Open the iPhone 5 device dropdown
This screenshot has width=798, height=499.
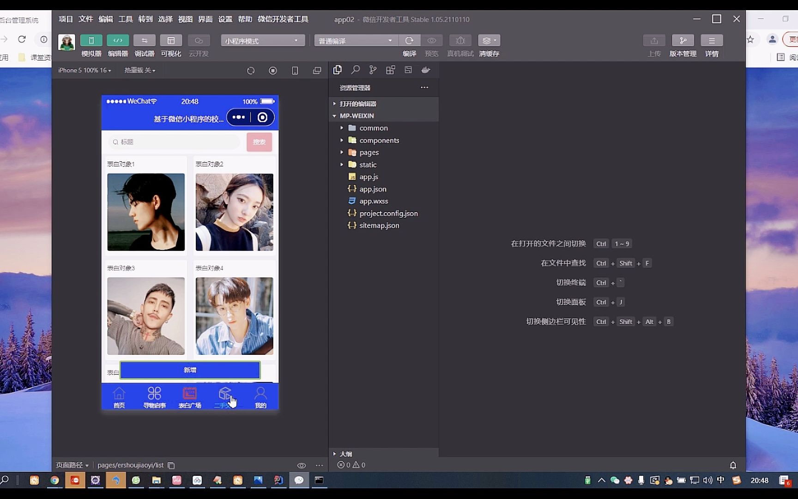pos(84,70)
